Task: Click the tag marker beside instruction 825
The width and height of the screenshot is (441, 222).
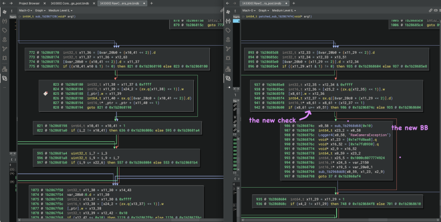Action: (x=45, y=93)
